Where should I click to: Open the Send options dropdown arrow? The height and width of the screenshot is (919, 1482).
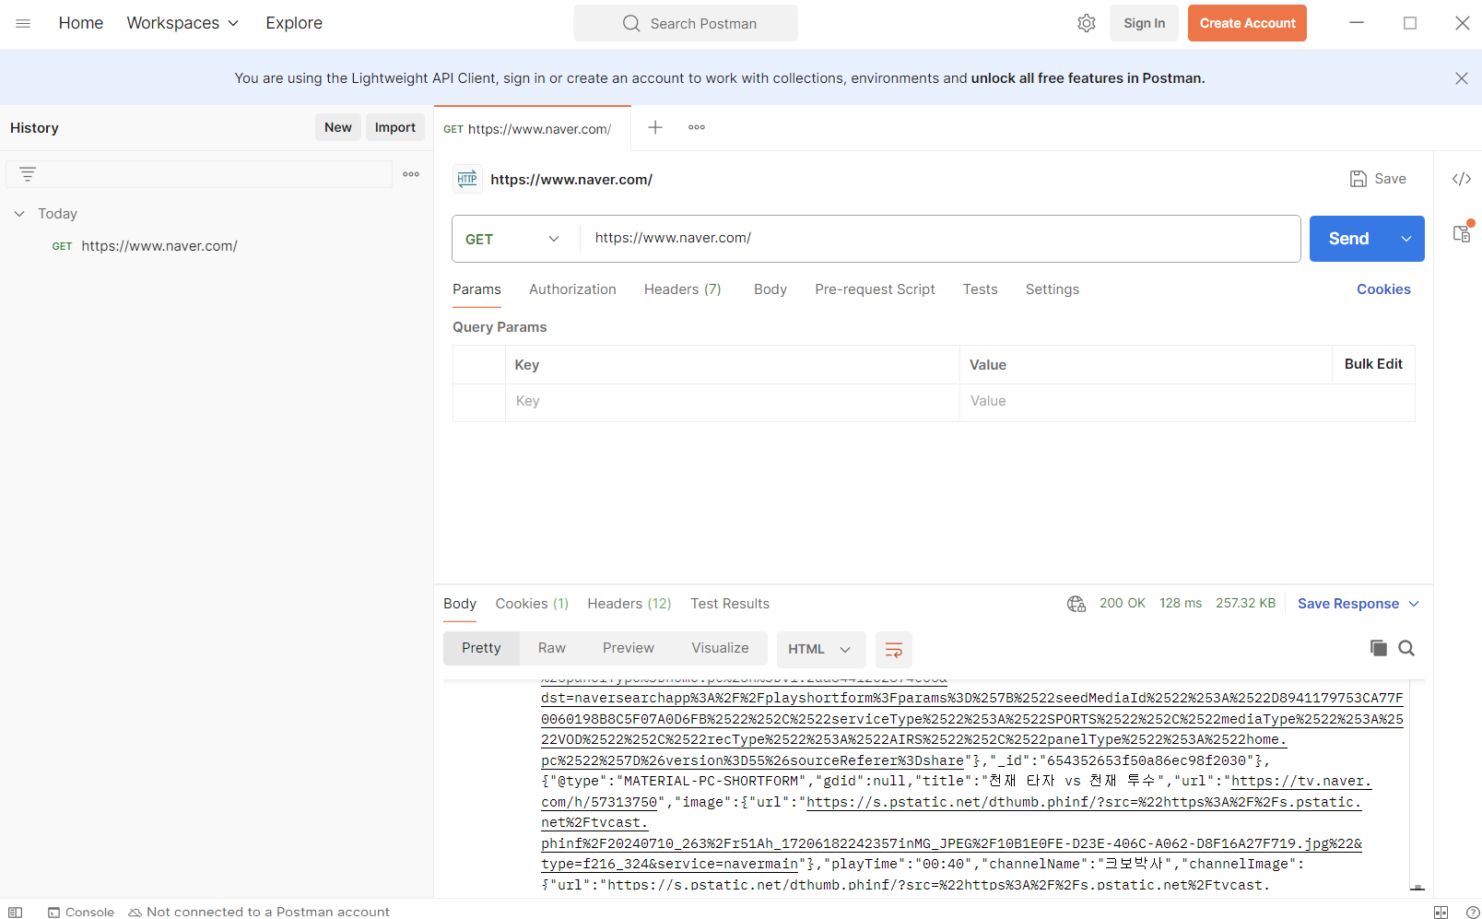pos(1406,239)
